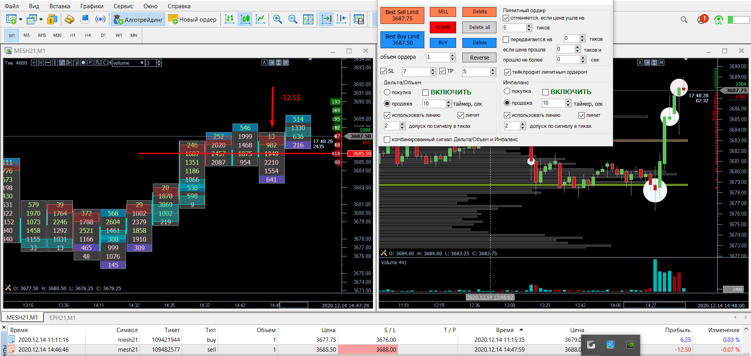Click the 'объем ордера' input field
This screenshot has height=356, width=751.
[438, 57]
